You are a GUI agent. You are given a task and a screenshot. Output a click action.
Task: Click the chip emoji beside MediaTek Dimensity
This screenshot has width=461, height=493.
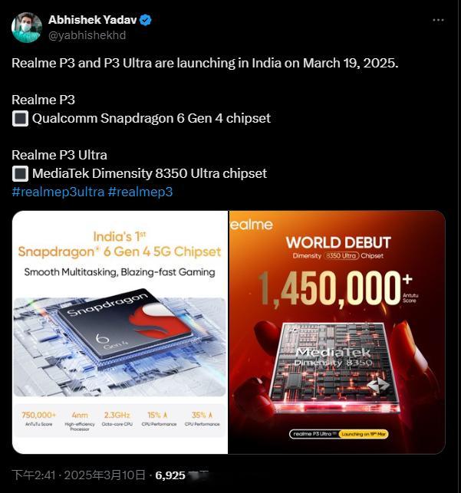pyautogui.click(x=20, y=174)
